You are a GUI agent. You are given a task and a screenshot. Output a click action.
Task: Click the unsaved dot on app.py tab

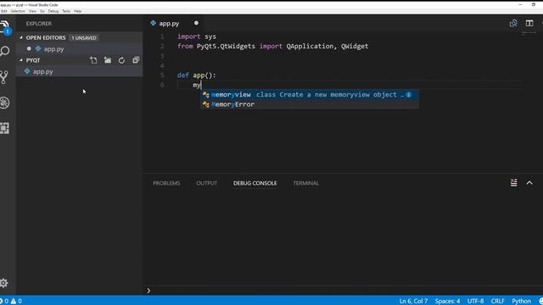click(x=196, y=23)
